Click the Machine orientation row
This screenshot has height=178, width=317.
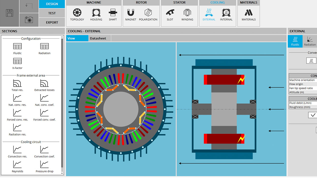[x=303, y=80]
